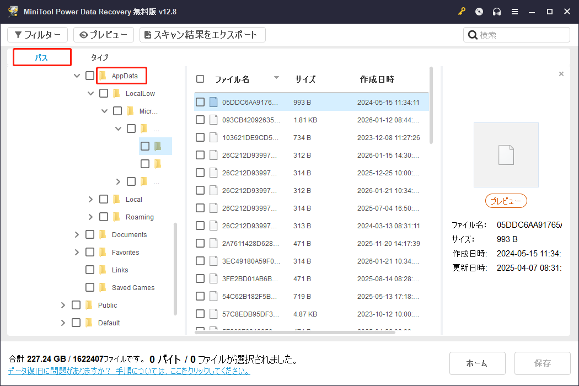This screenshot has width=579, height=386.
Task: Click the MiniTool logo in title bar
Action: (x=12, y=11)
